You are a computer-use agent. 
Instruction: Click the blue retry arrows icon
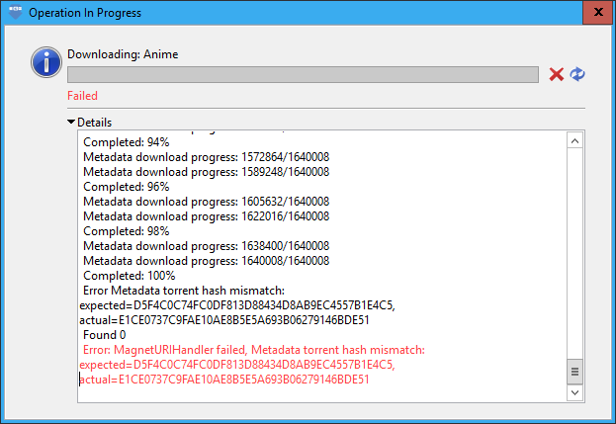coord(577,74)
